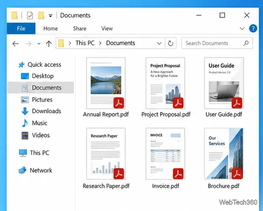Refresh the Documents folder

(x=170, y=43)
